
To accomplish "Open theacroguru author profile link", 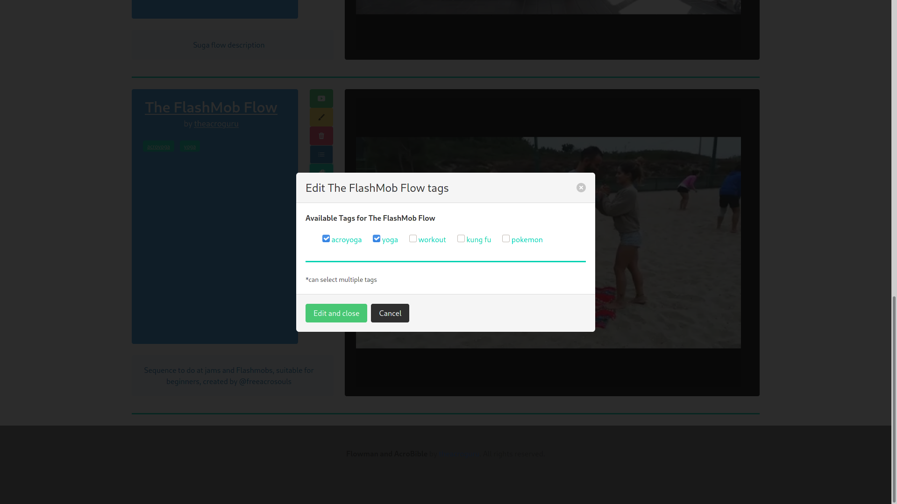I will tap(216, 124).
